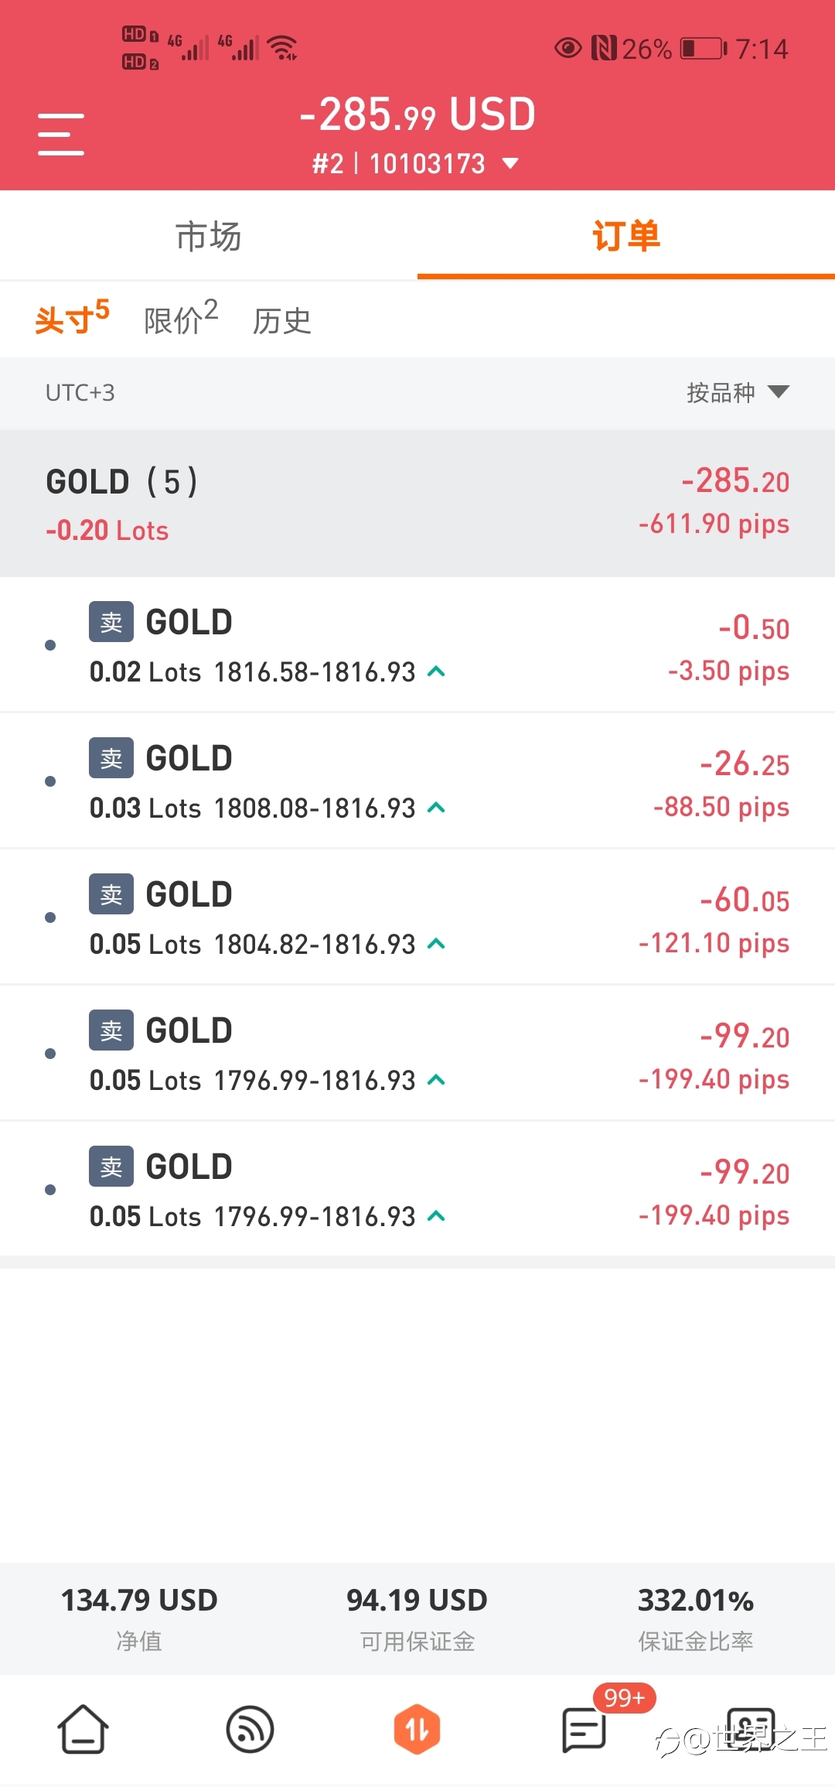The height and width of the screenshot is (1787, 835).
Task: Open the profile card icon in bottom bar
Action: point(751,1730)
